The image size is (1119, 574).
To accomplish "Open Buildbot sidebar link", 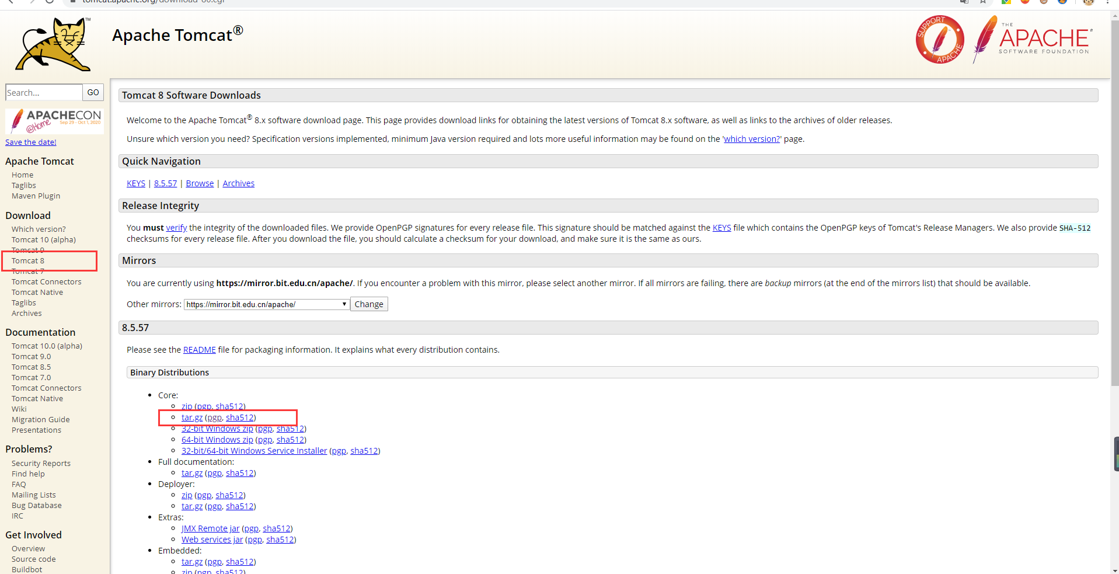I will click(27, 569).
